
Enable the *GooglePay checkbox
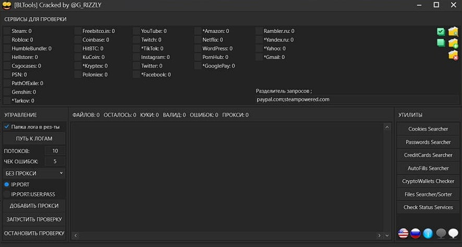tap(198, 66)
